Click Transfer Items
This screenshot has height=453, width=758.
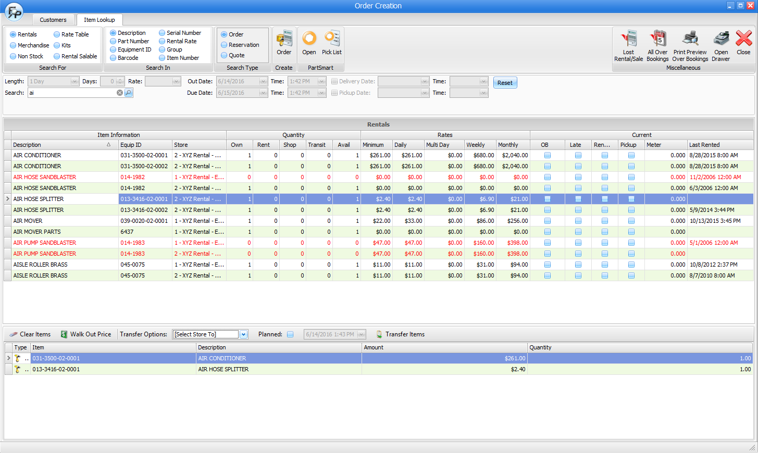[x=400, y=334]
